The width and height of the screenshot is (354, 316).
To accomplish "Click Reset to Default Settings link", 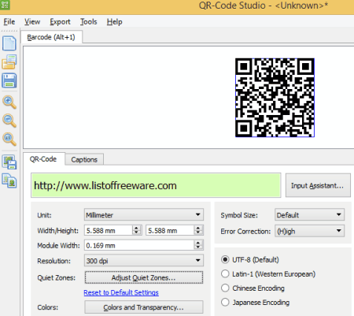I will (121, 292).
